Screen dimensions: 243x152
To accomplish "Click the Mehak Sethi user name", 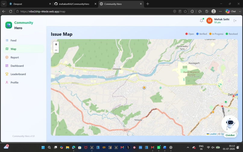I will (x=222, y=19).
